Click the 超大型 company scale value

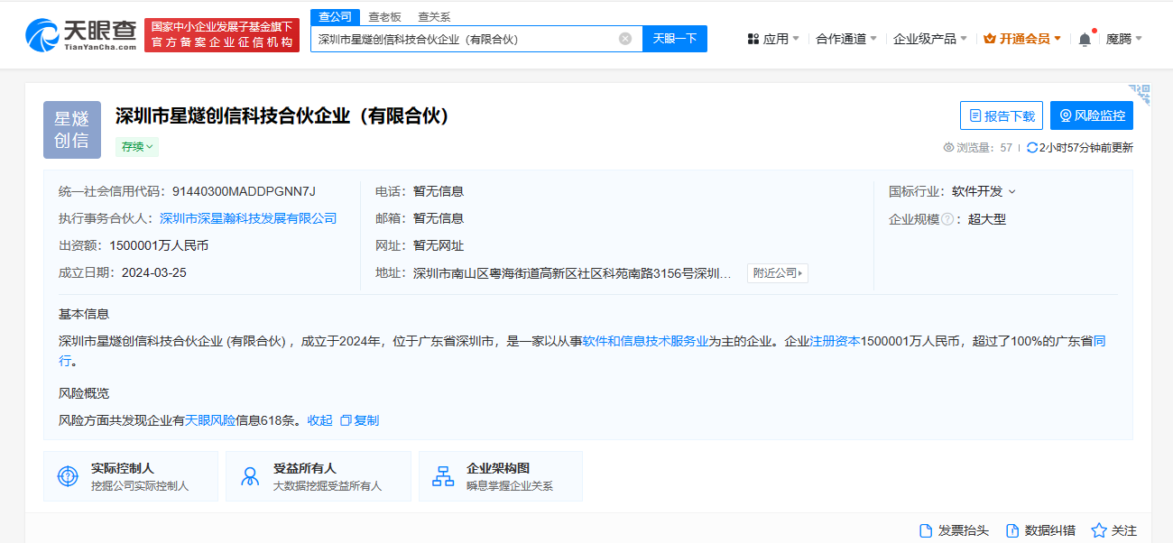tap(987, 219)
